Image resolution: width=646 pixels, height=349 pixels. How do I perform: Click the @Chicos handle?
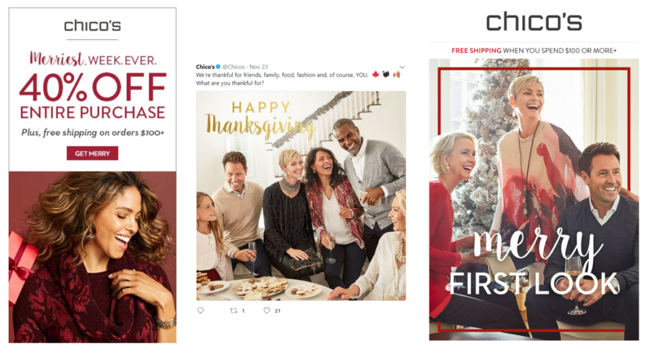pos(233,67)
